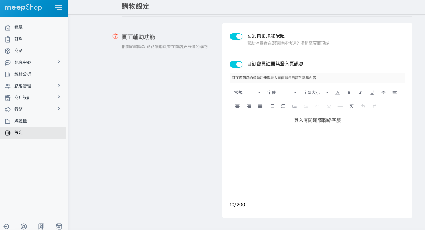
Task: Click the bulleted list icon
Action: click(x=272, y=106)
